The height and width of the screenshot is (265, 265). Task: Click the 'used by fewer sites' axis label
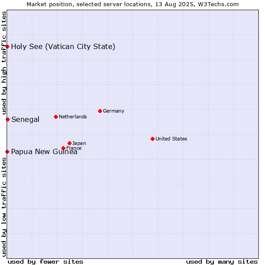(x=45, y=262)
